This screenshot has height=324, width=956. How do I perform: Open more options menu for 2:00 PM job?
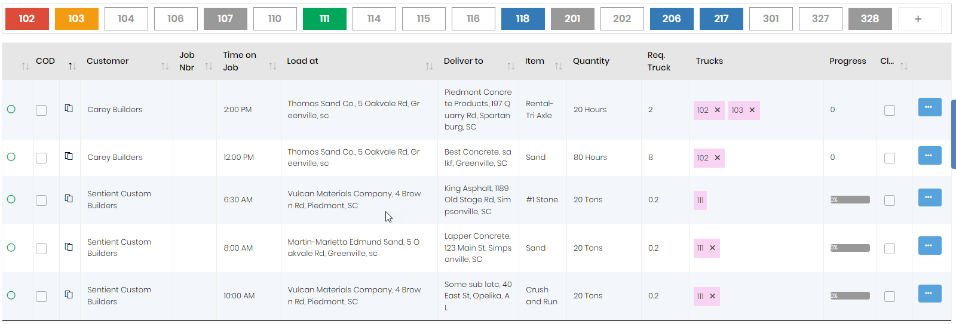(x=929, y=107)
